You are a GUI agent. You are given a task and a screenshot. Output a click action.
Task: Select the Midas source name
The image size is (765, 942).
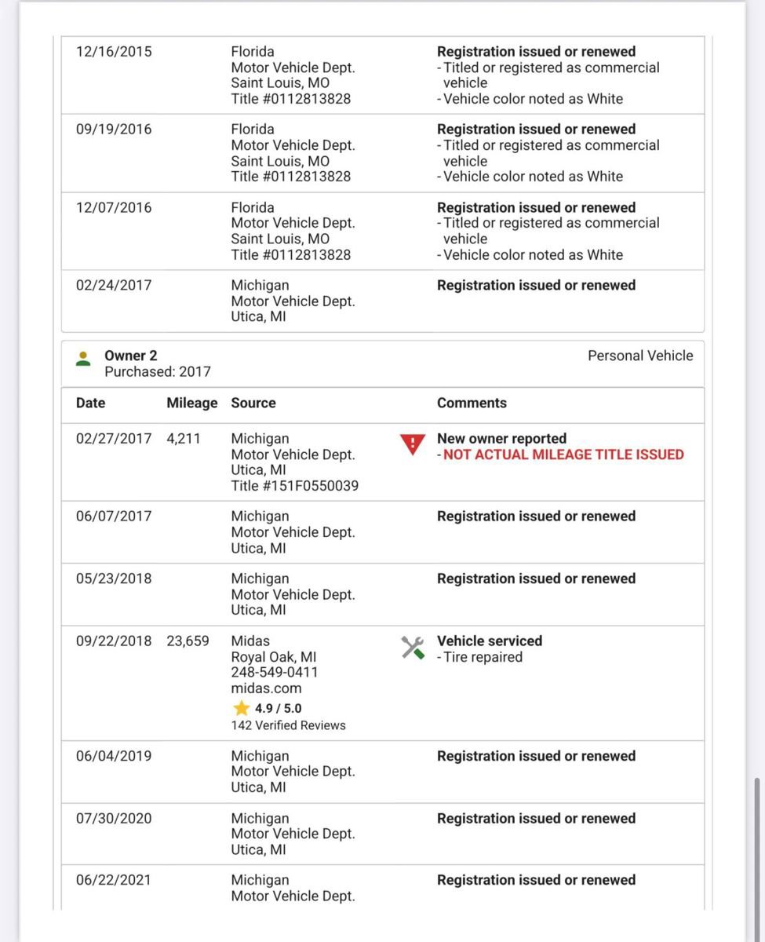click(250, 641)
